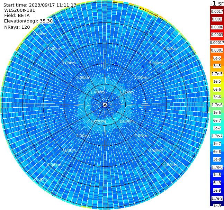Image resolution: width=224 pixels, height=210 pixels.
Task: Click the NRays: 120 label
Action: coord(17,27)
